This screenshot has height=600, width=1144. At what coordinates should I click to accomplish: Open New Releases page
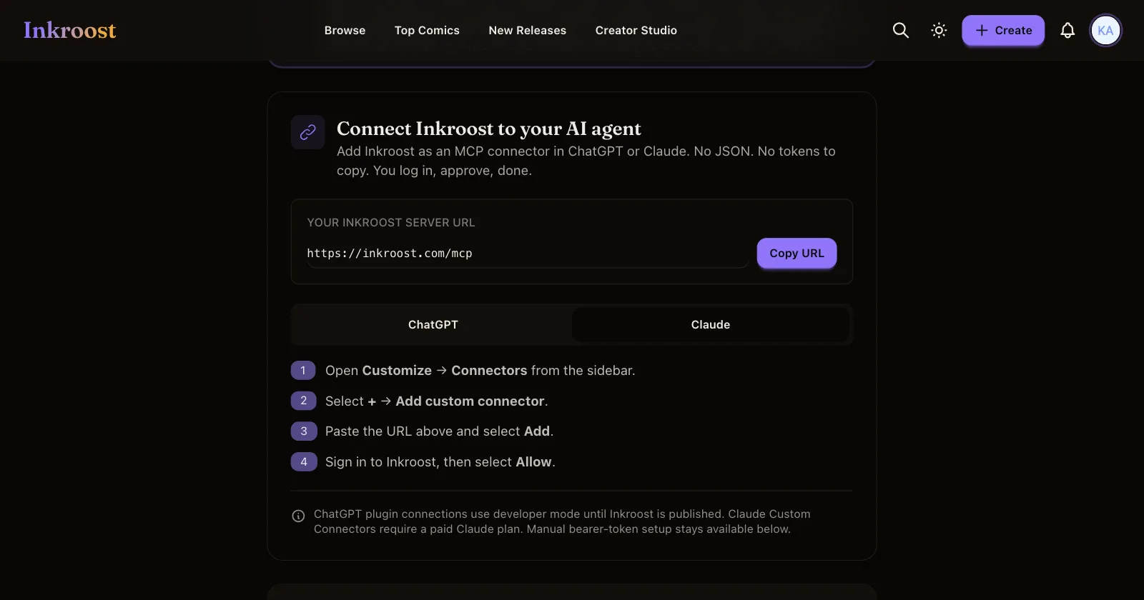coord(528,30)
